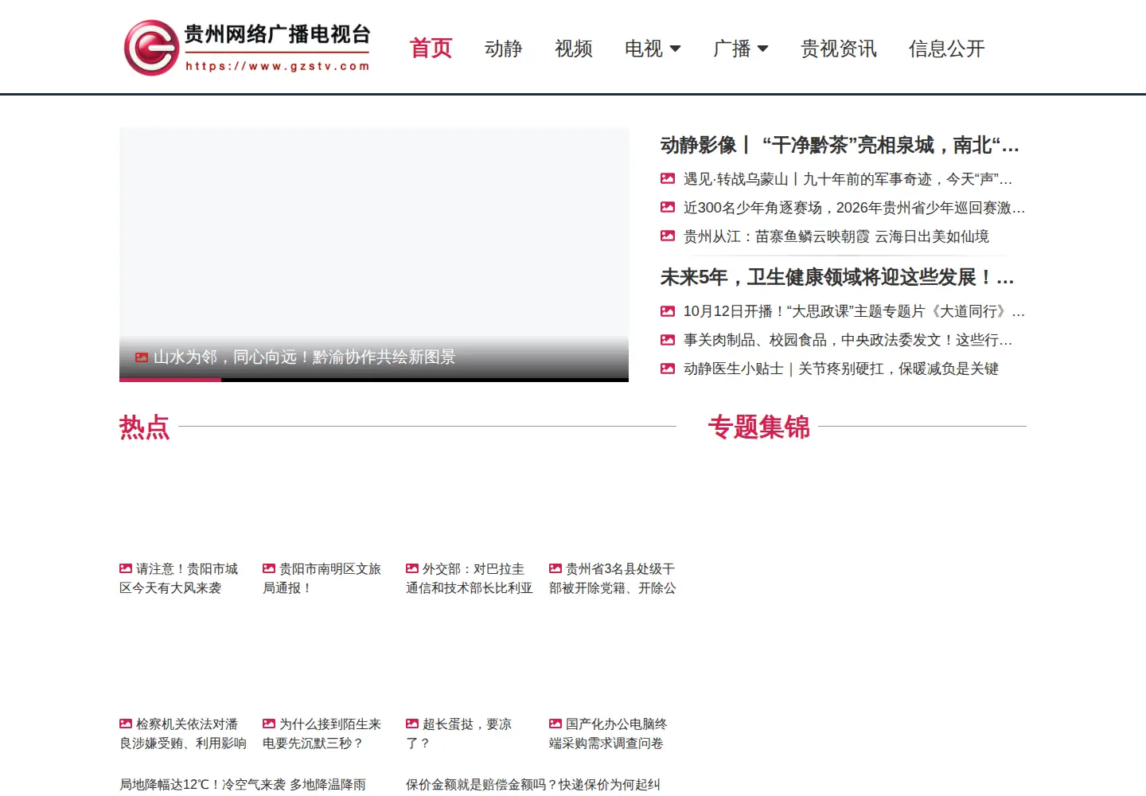
Task: Open hot news 外交部：对巴拉圭通信和技术部长
Action: coord(470,579)
